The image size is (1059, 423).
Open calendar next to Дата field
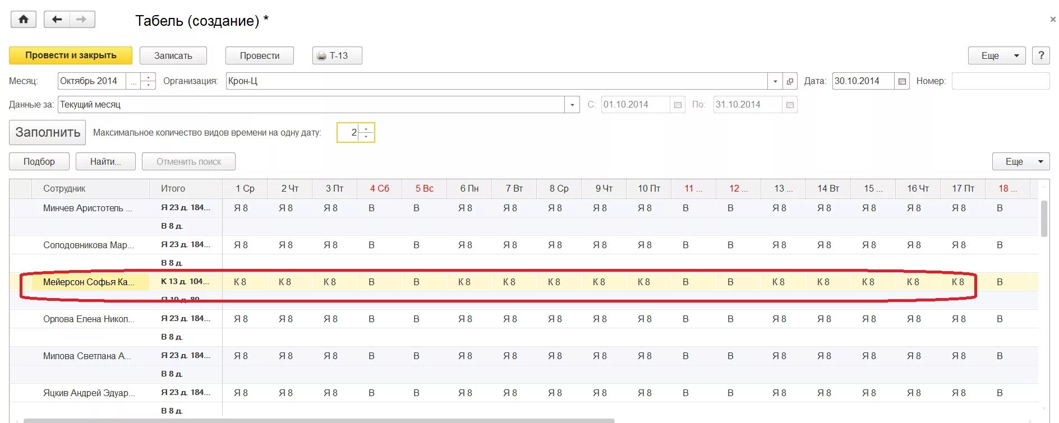(x=902, y=81)
